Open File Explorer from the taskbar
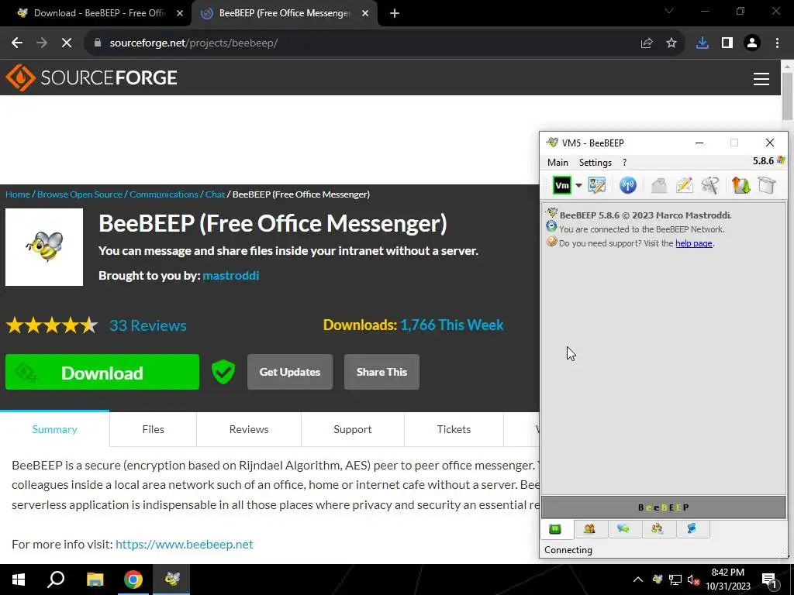This screenshot has height=595, width=794. point(95,580)
